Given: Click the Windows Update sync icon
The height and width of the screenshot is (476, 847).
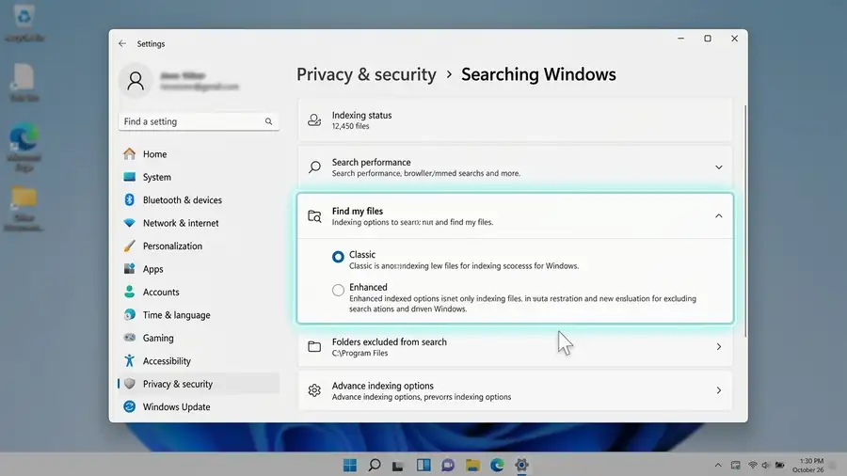Looking at the screenshot, I should point(129,407).
